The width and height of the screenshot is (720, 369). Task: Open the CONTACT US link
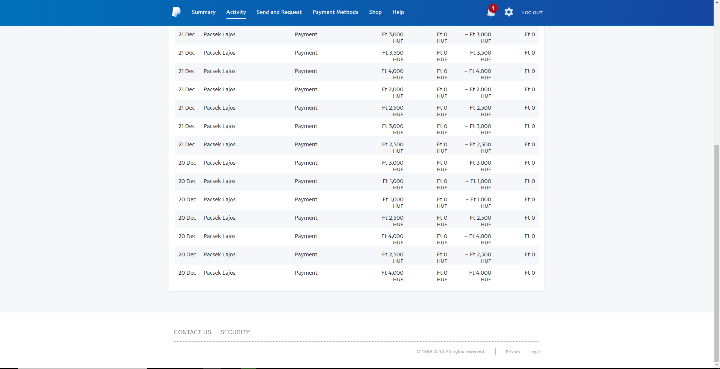tap(192, 332)
